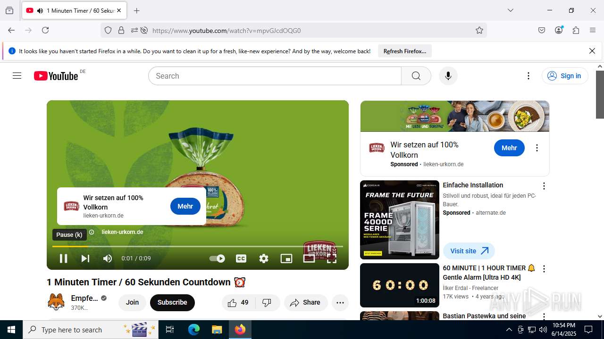Open the Extensions puzzle icon
Viewport: 604px width, 339px height.
click(576, 30)
